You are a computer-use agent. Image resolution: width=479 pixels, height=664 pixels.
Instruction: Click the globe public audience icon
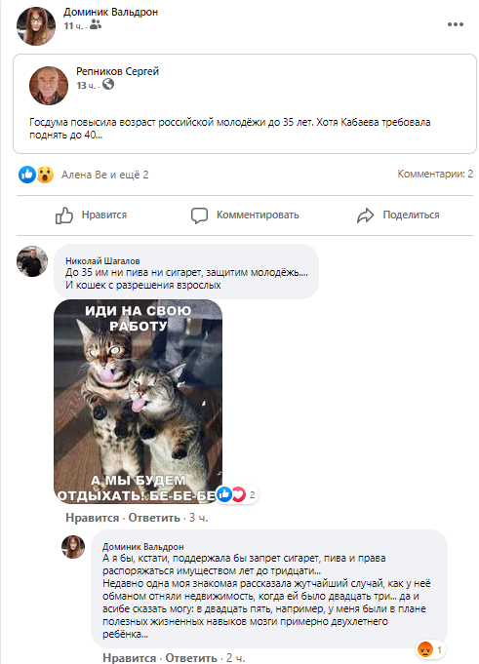[108, 84]
